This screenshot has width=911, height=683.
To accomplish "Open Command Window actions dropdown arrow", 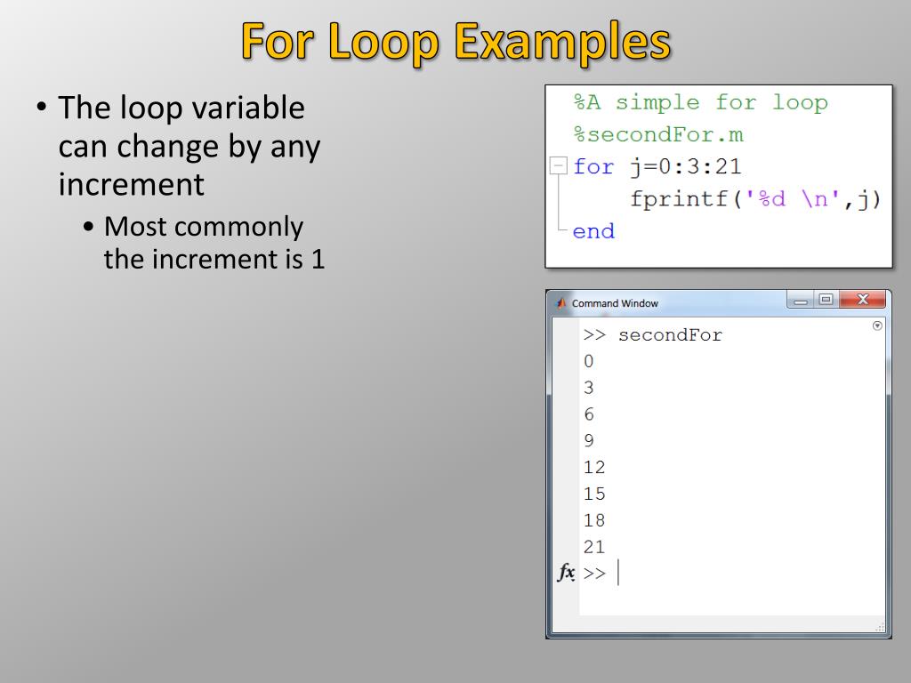I will [877, 325].
